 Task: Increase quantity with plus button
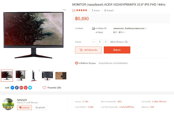(x=106, y=42)
